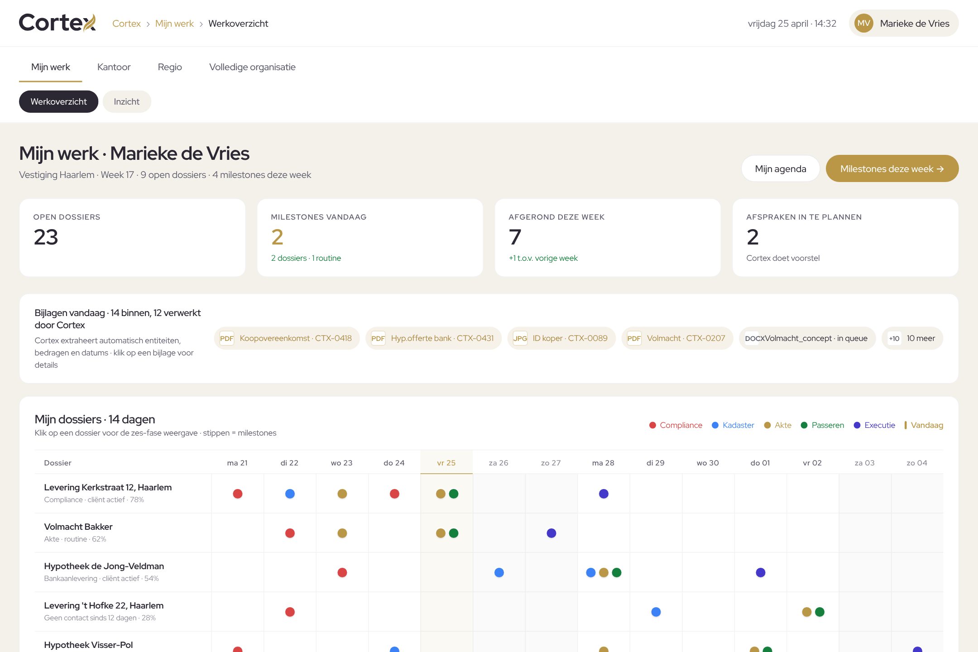This screenshot has width=978, height=652.
Task: Open the MV user avatar
Action: click(x=864, y=23)
